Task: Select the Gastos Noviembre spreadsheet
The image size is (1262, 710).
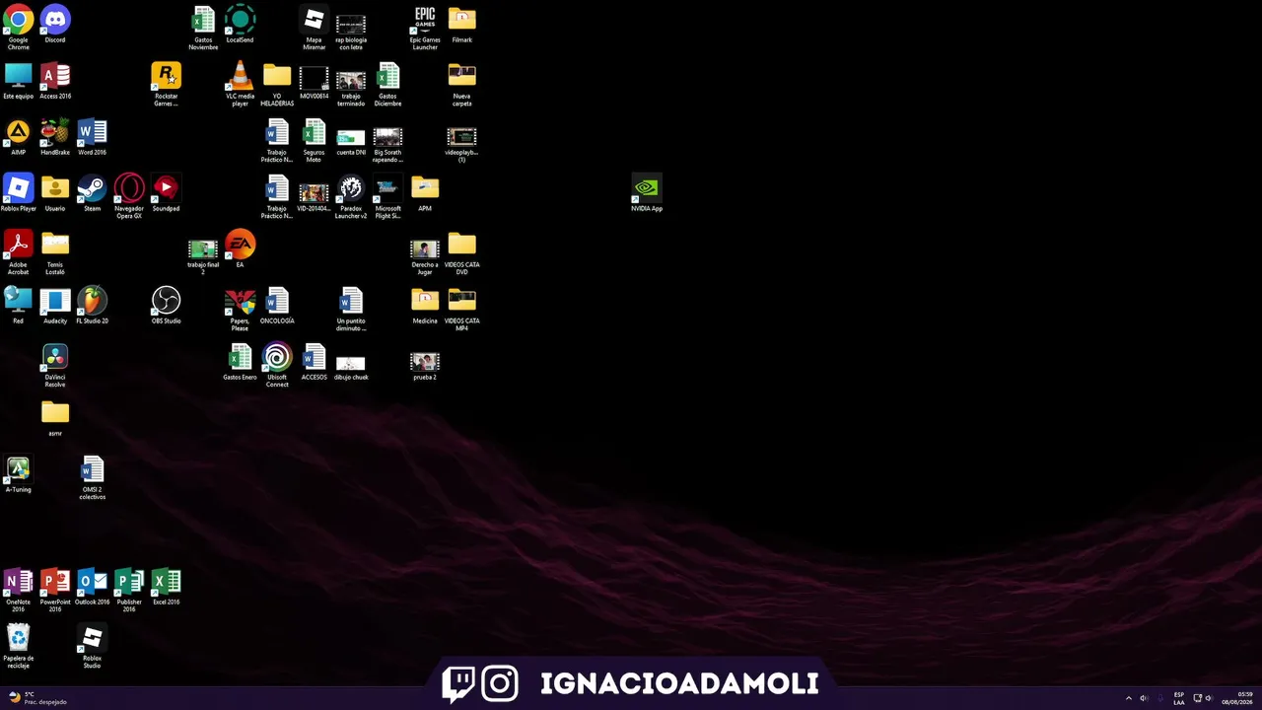Action: (x=203, y=20)
